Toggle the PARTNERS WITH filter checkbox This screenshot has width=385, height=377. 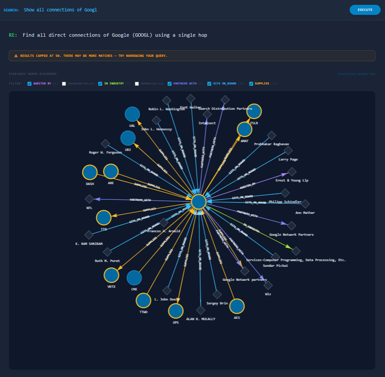point(169,84)
